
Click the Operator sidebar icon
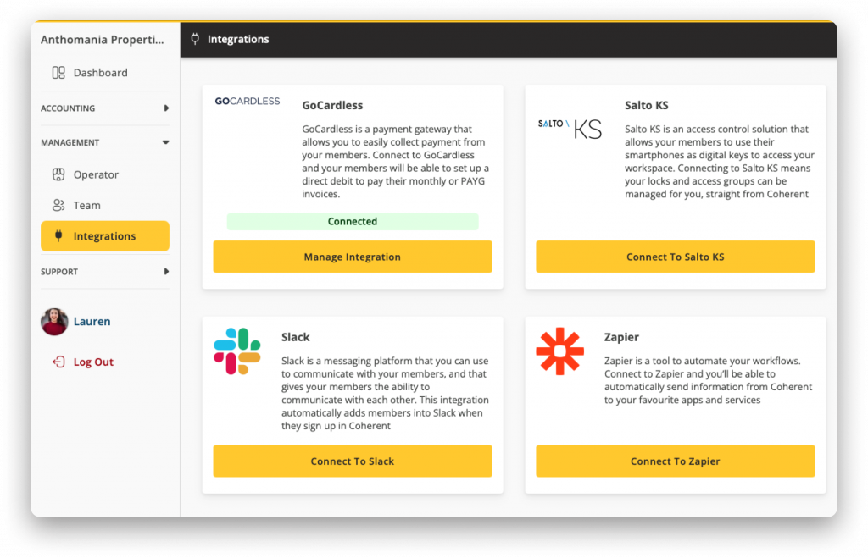point(58,174)
